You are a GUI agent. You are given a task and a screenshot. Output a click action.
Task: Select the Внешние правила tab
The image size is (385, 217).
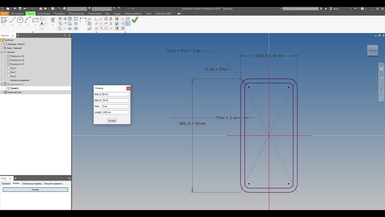pos(53,184)
